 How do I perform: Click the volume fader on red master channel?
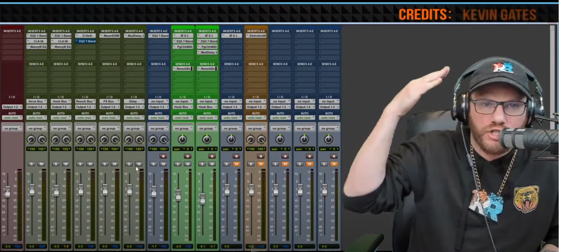tap(7, 192)
